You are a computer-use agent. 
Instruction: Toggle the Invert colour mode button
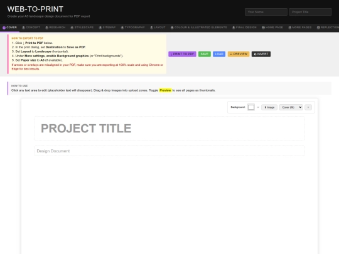[261, 54]
